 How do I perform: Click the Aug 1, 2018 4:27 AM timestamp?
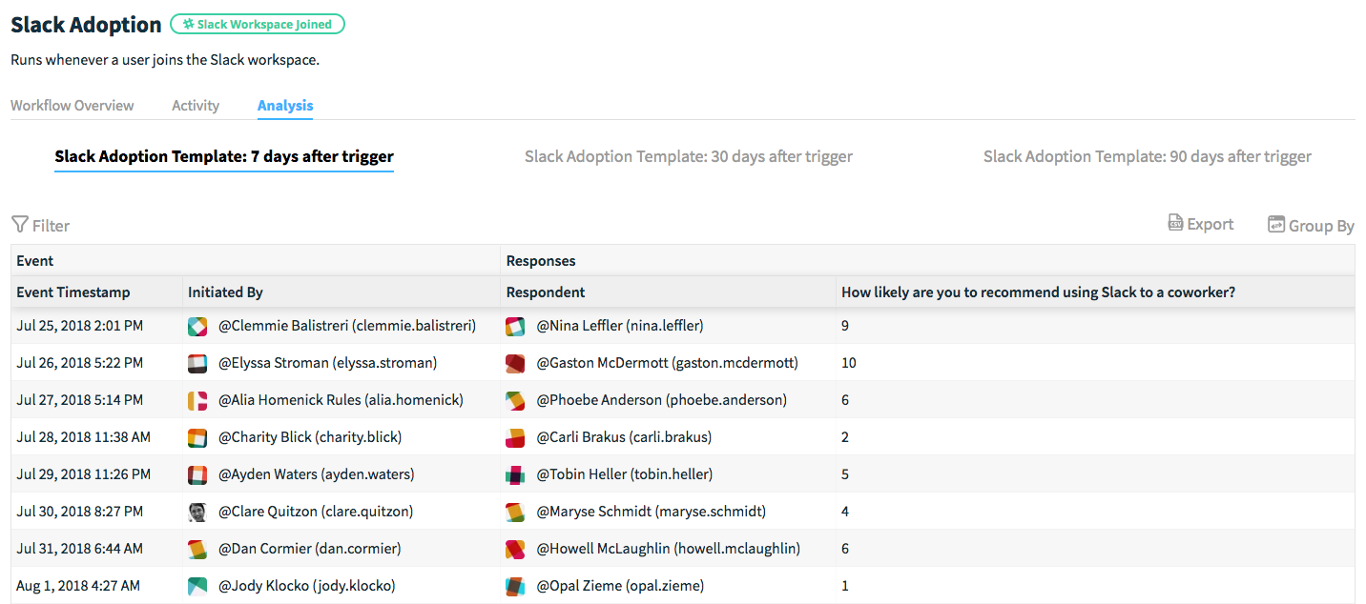(x=78, y=586)
